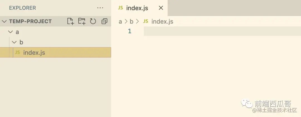
Task: Click breadcrumb segment b
Action: 132,21
